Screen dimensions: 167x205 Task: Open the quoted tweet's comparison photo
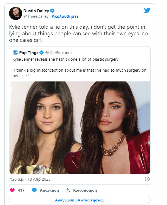(x=80, y=127)
